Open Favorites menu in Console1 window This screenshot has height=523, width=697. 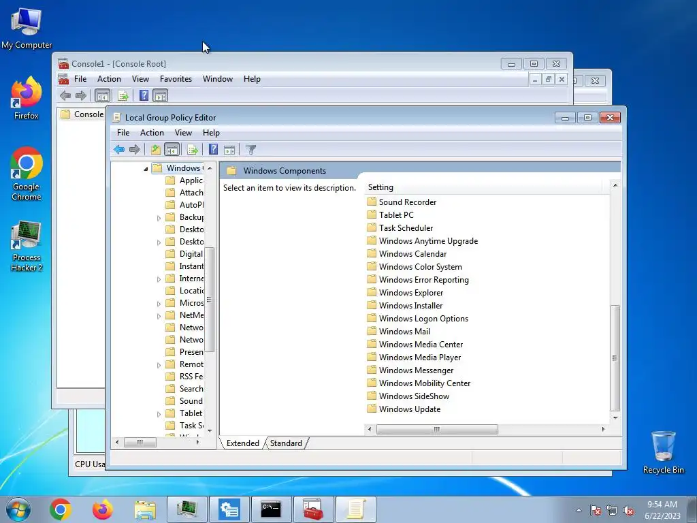[176, 79]
